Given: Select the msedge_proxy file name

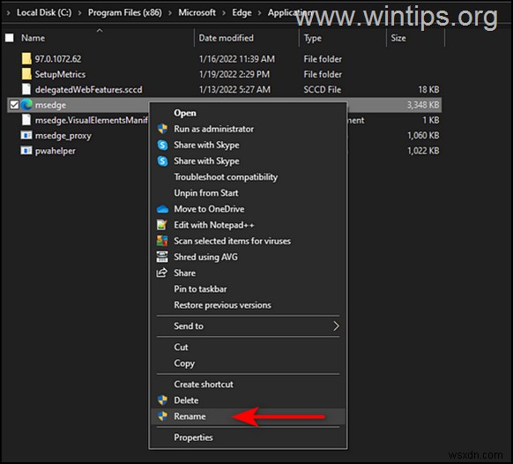Looking at the screenshot, I should pyautogui.click(x=63, y=136).
